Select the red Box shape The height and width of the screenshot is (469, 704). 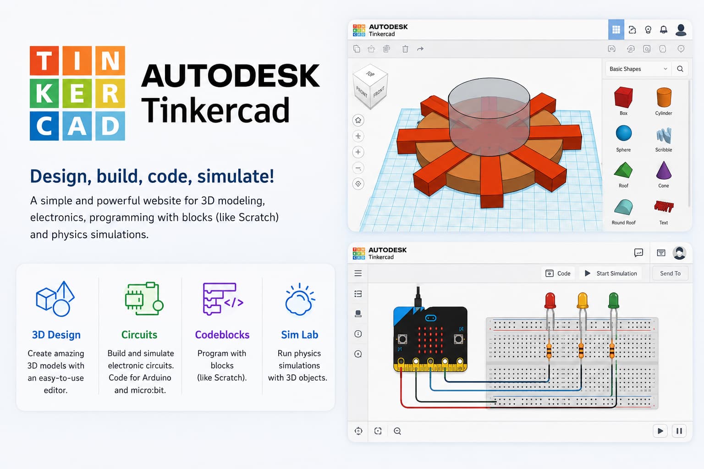tap(623, 101)
